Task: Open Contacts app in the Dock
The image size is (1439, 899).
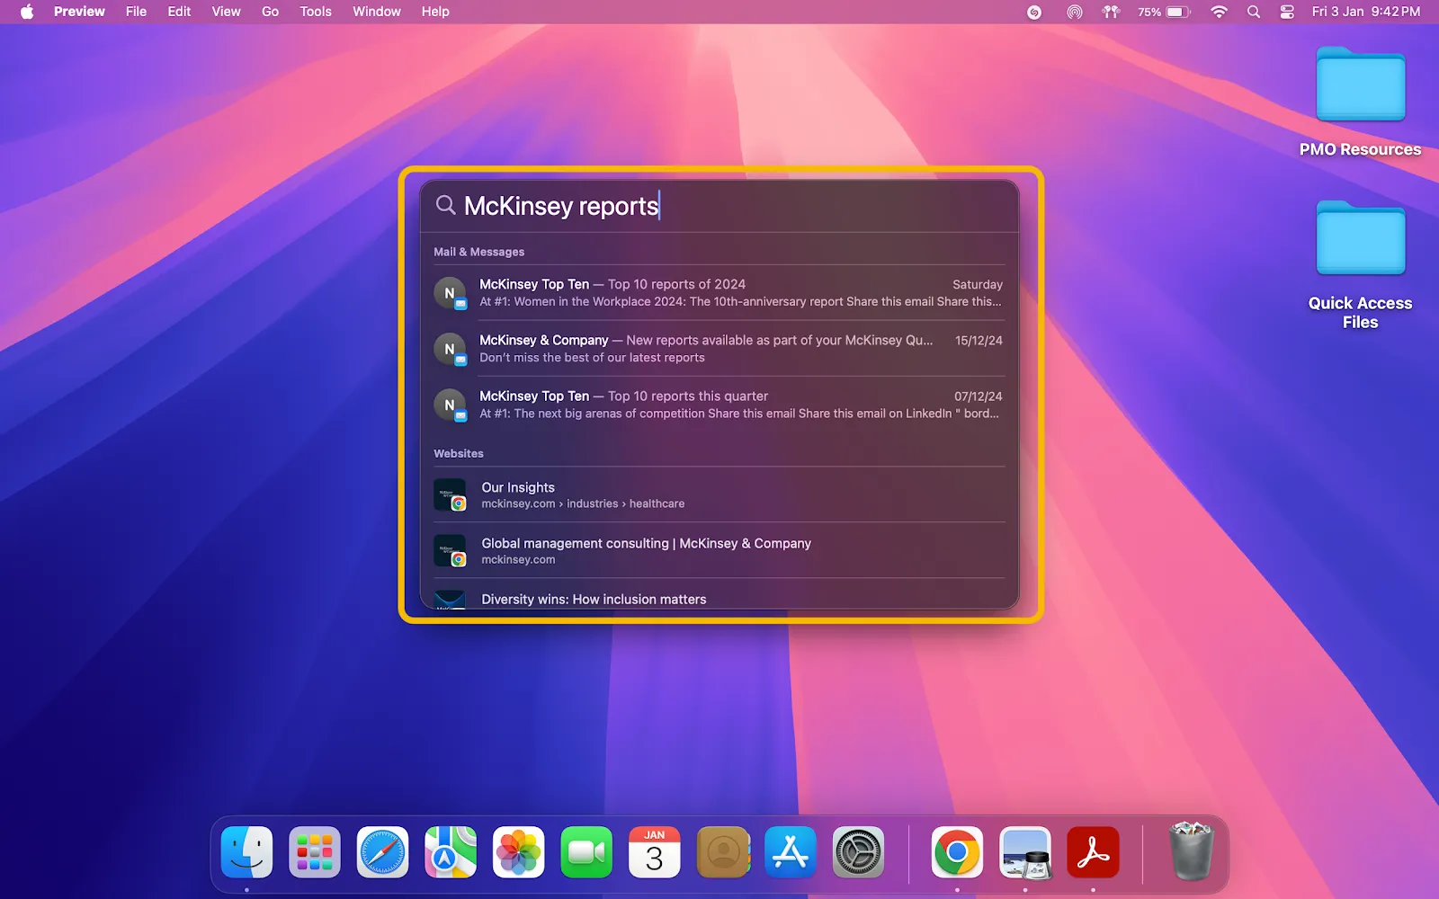Action: point(722,851)
